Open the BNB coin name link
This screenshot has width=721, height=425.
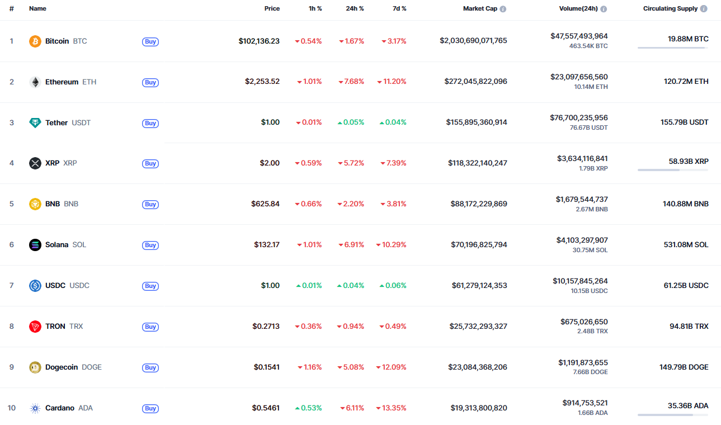coord(52,204)
